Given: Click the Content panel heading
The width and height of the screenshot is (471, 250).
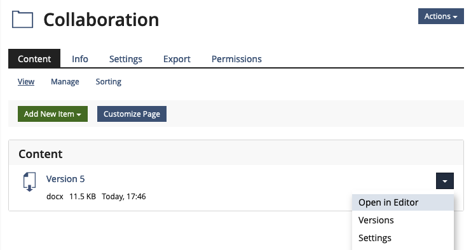Looking at the screenshot, I should point(41,154).
